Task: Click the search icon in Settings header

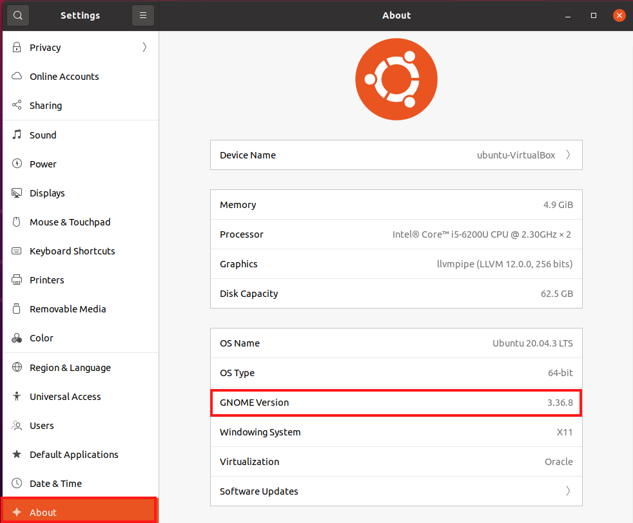Action: click(18, 15)
